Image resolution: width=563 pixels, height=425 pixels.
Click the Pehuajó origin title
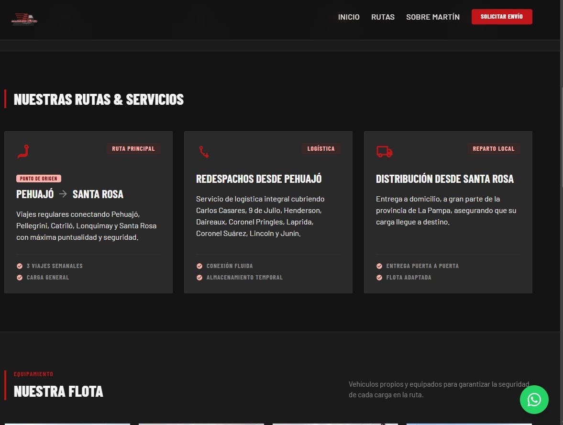35,194
